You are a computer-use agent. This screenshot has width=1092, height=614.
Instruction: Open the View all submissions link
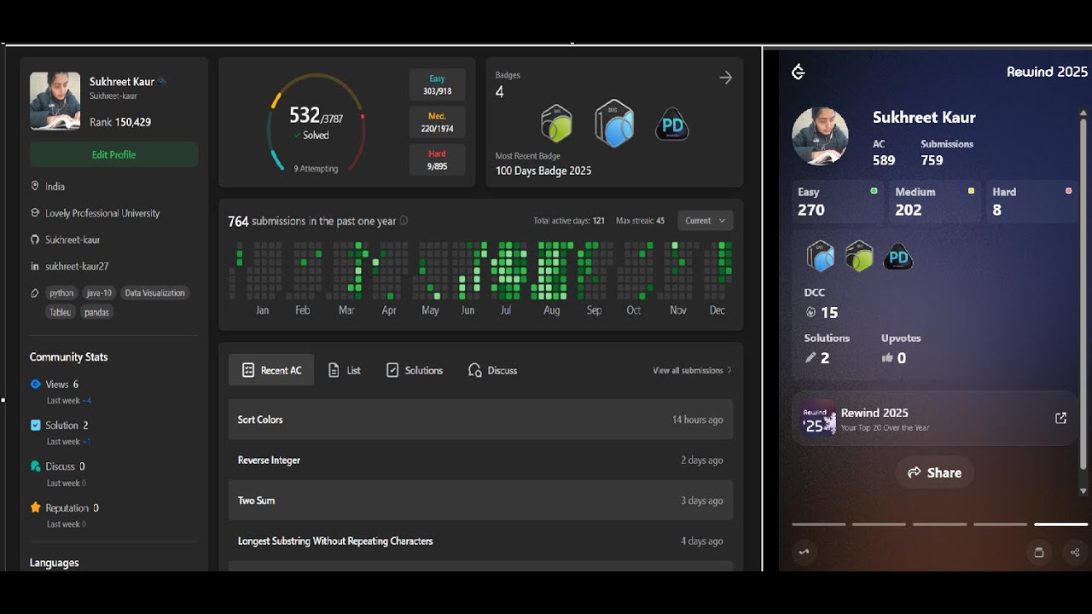click(692, 370)
